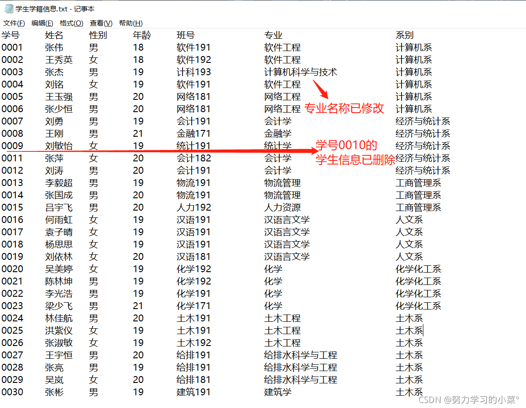The height and width of the screenshot is (408, 526).
Task: Click the 性别 column header text
Action: point(98,35)
